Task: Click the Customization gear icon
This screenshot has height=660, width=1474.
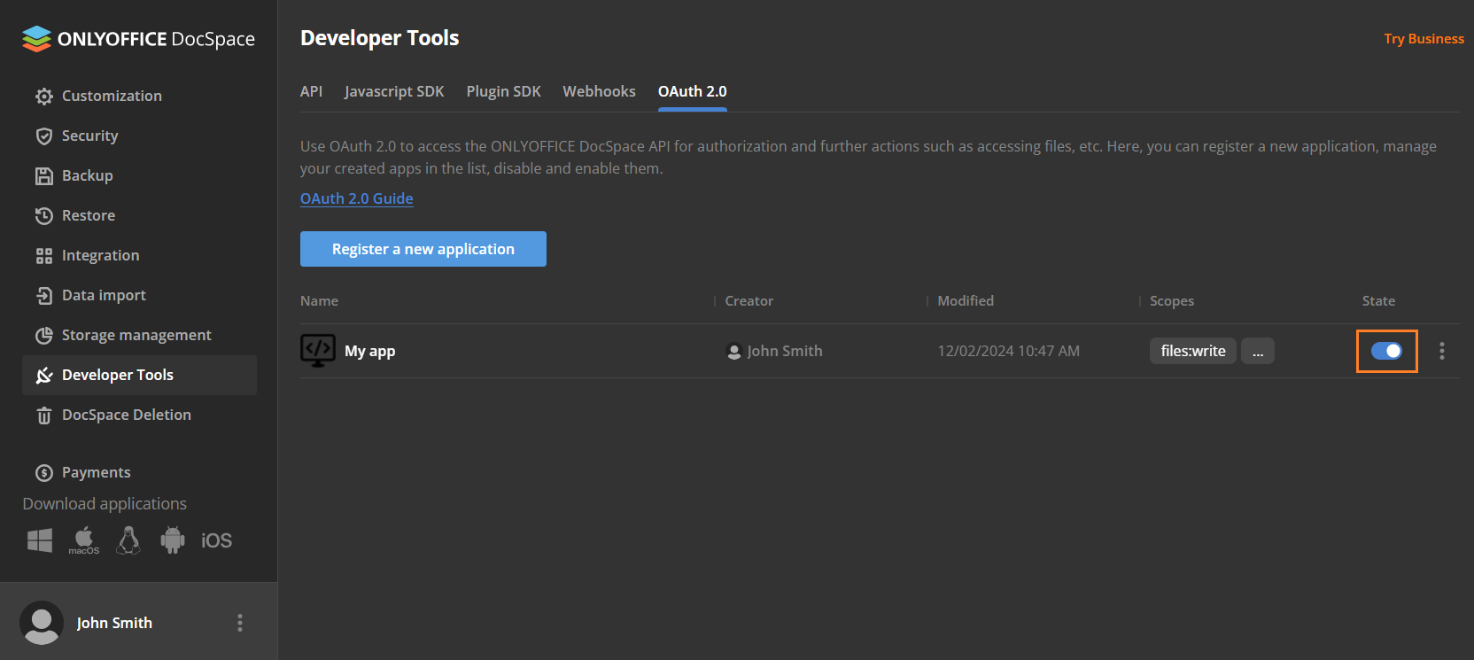Action: [44, 96]
